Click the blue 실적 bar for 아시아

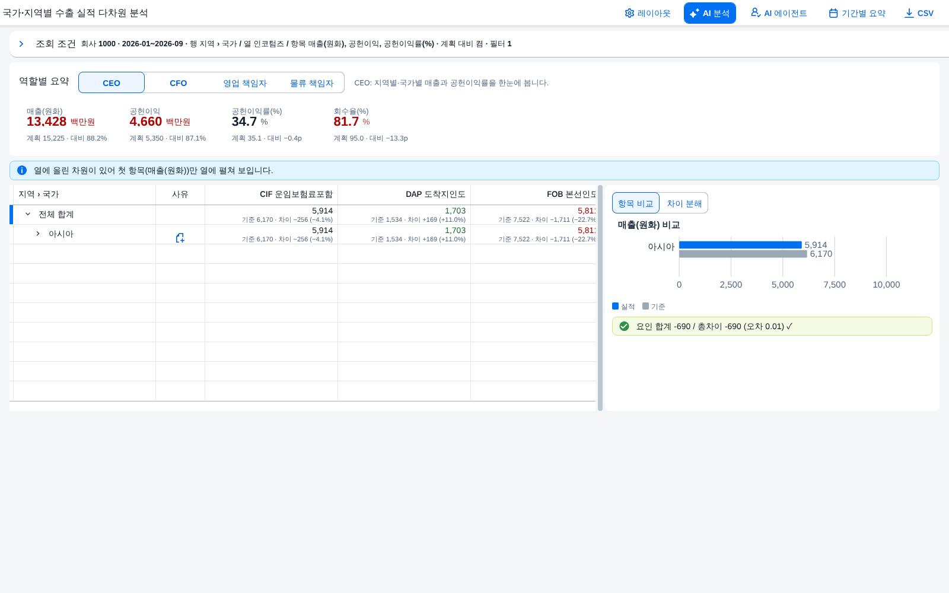740,245
